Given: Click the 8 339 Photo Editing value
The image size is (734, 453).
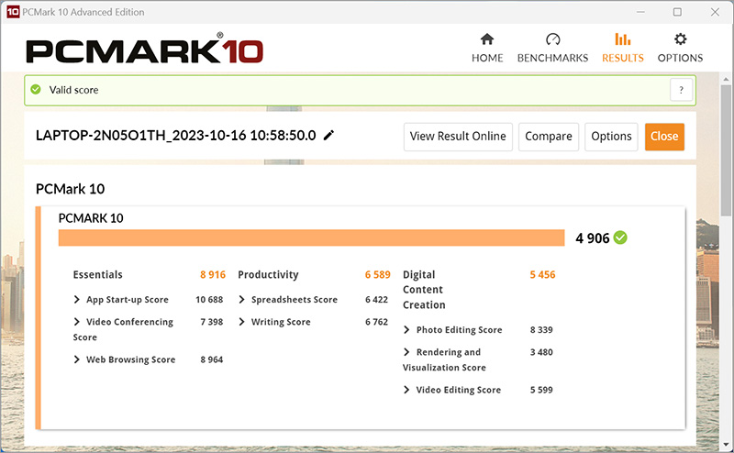Looking at the screenshot, I should point(541,330).
